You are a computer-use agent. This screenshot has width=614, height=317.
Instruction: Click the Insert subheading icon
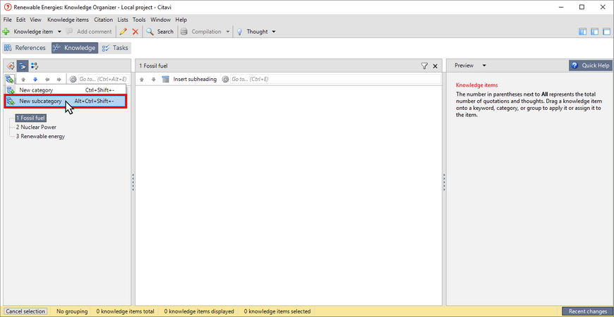click(166, 80)
